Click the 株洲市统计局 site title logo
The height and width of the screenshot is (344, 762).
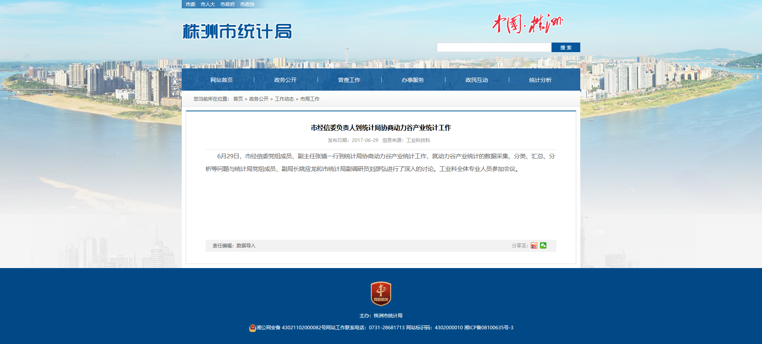click(237, 31)
